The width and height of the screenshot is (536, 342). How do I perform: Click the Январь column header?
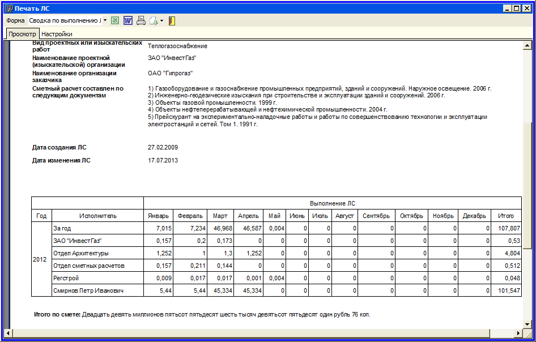(x=158, y=216)
